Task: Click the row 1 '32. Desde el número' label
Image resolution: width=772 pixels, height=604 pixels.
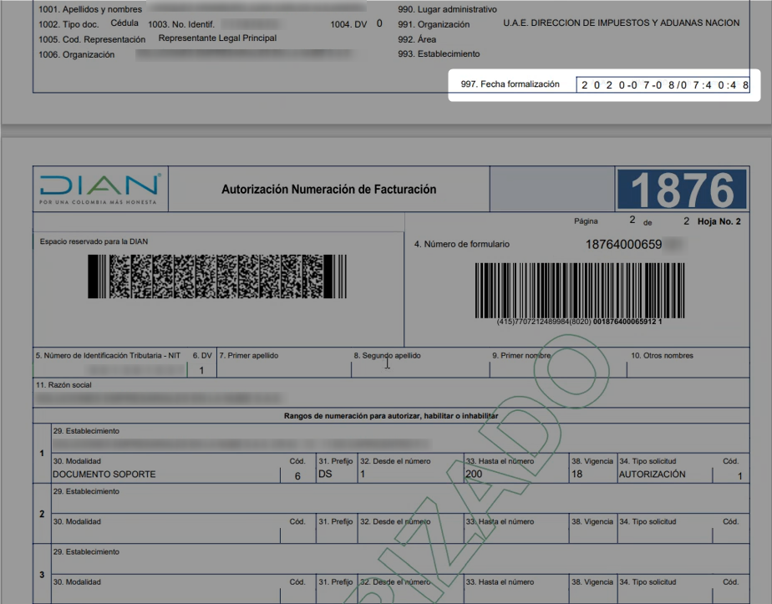Action: point(395,461)
